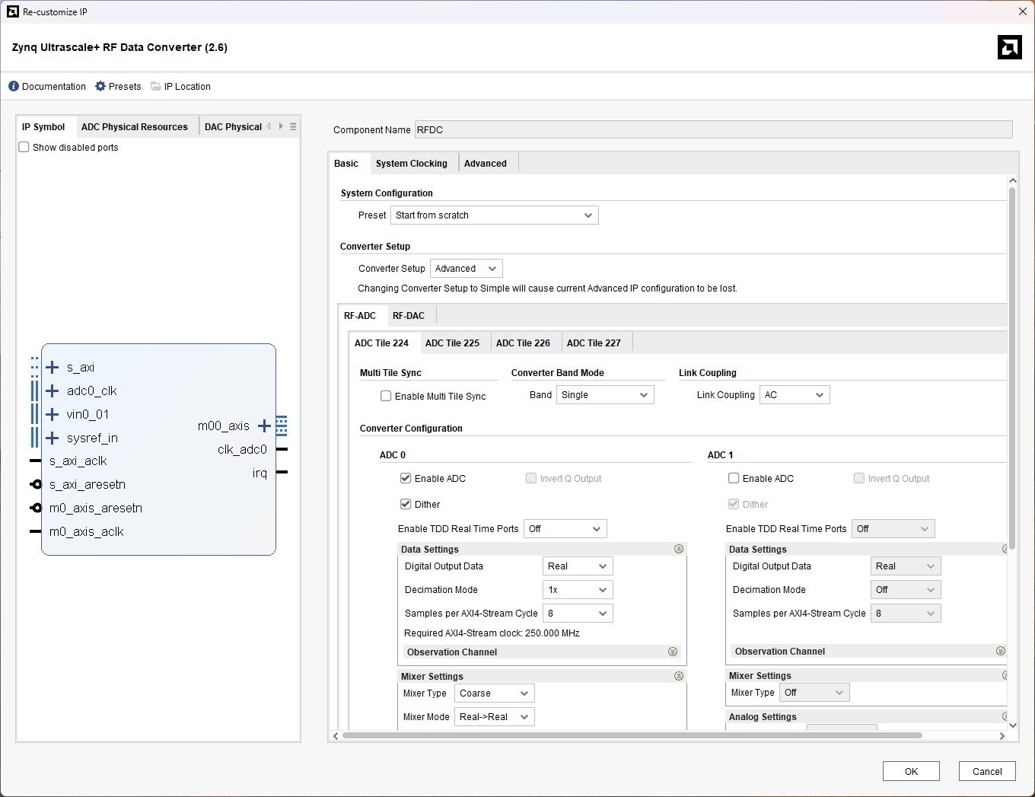Viewport: 1035px width, 797px height.
Task: Uncheck Dither for ADC 0
Action: (x=406, y=505)
